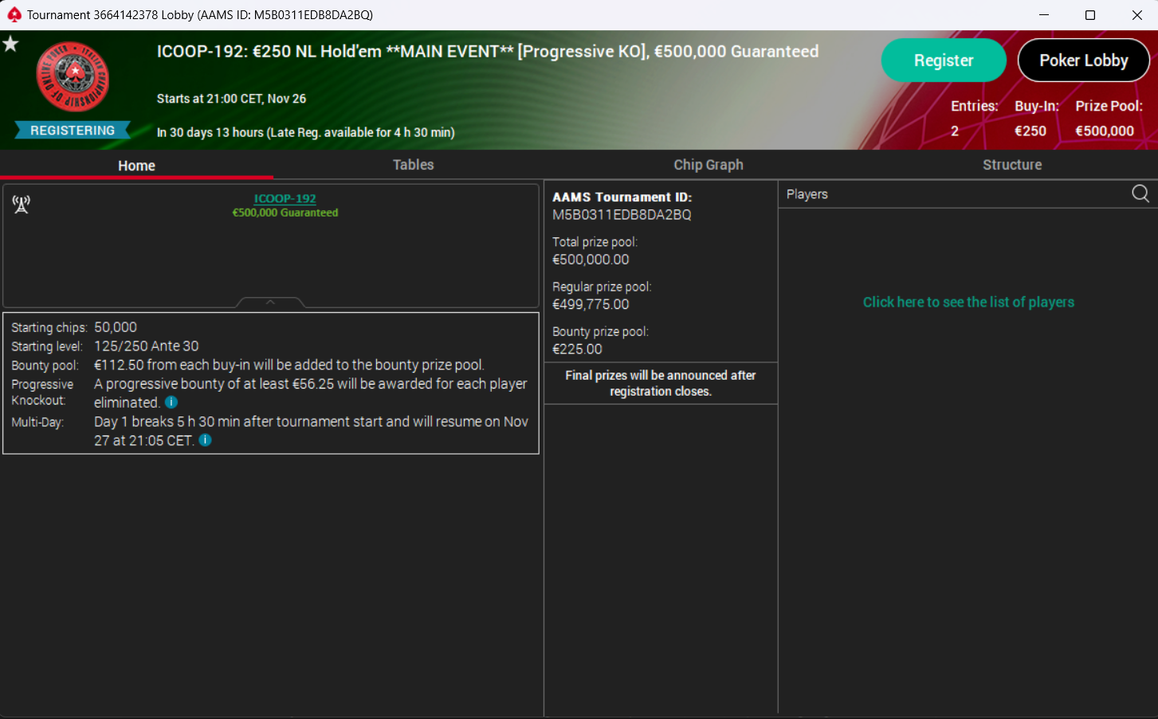
Task: Click the Regular prize pool €499,775.00 value
Action: click(x=591, y=304)
